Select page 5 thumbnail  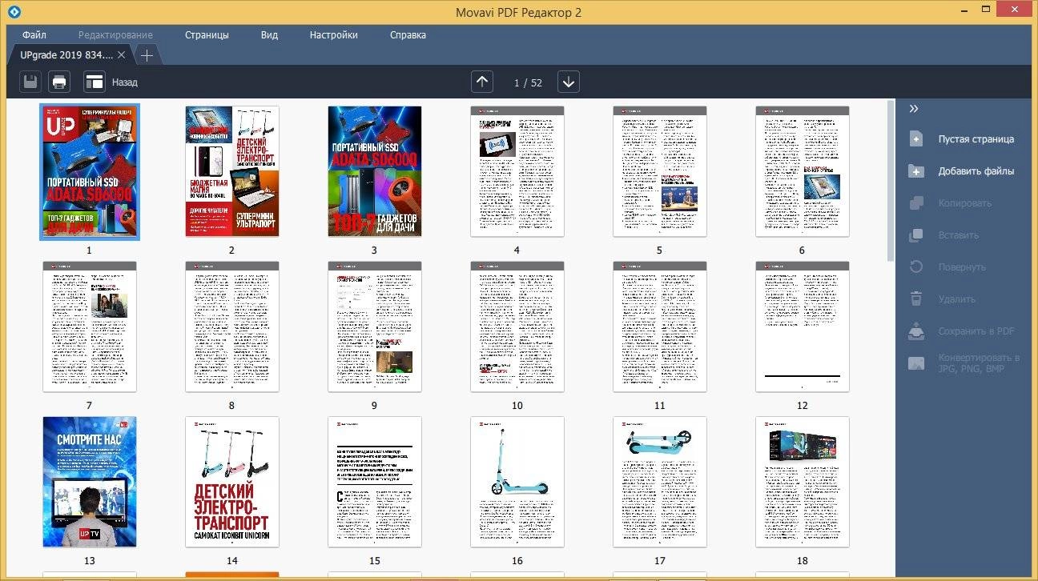(x=659, y=171)
